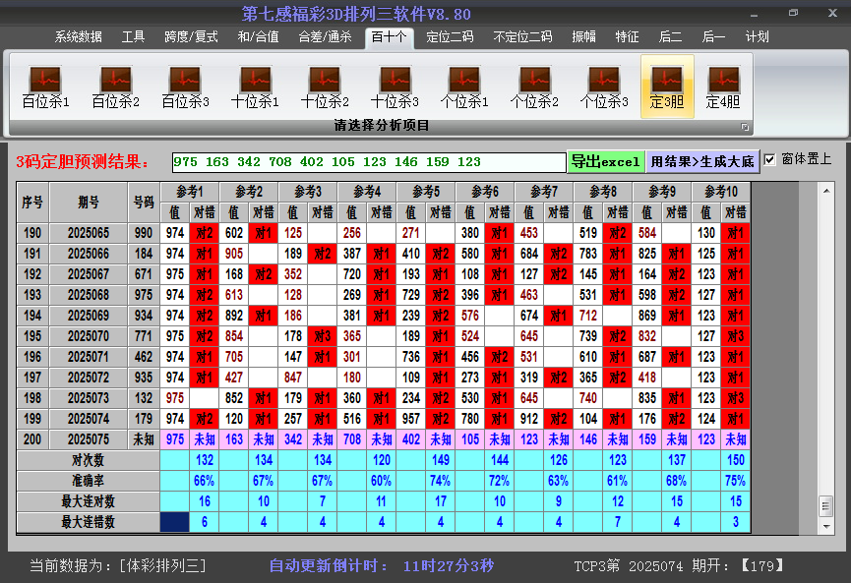This screenshot has width=851, height=583.
Task: Open the 百位杀2 analysis icon
Action: point(116,87)
